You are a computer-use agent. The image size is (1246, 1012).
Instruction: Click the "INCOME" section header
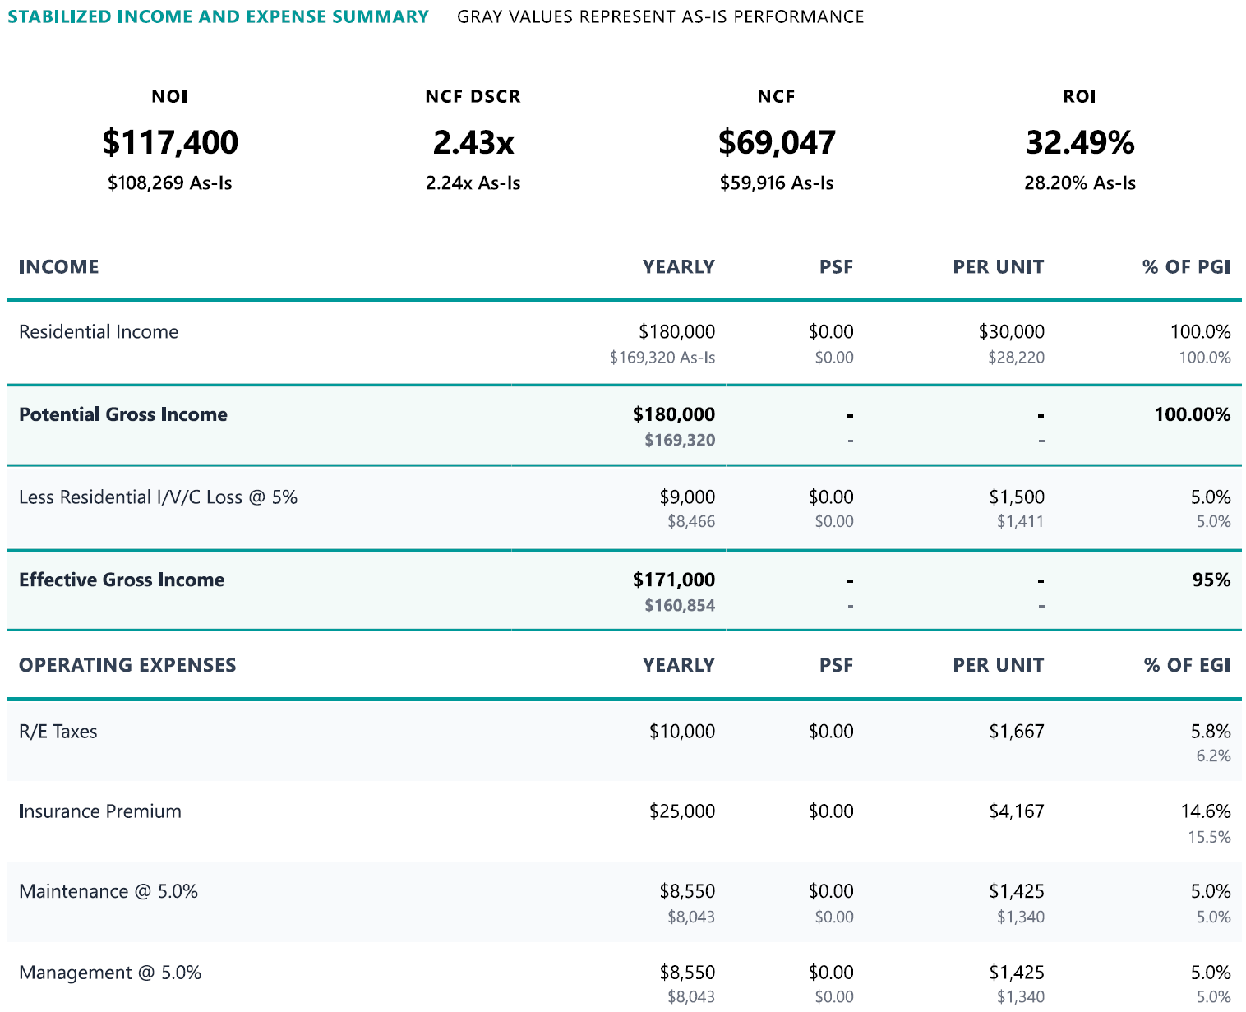[x=58, y=266]
